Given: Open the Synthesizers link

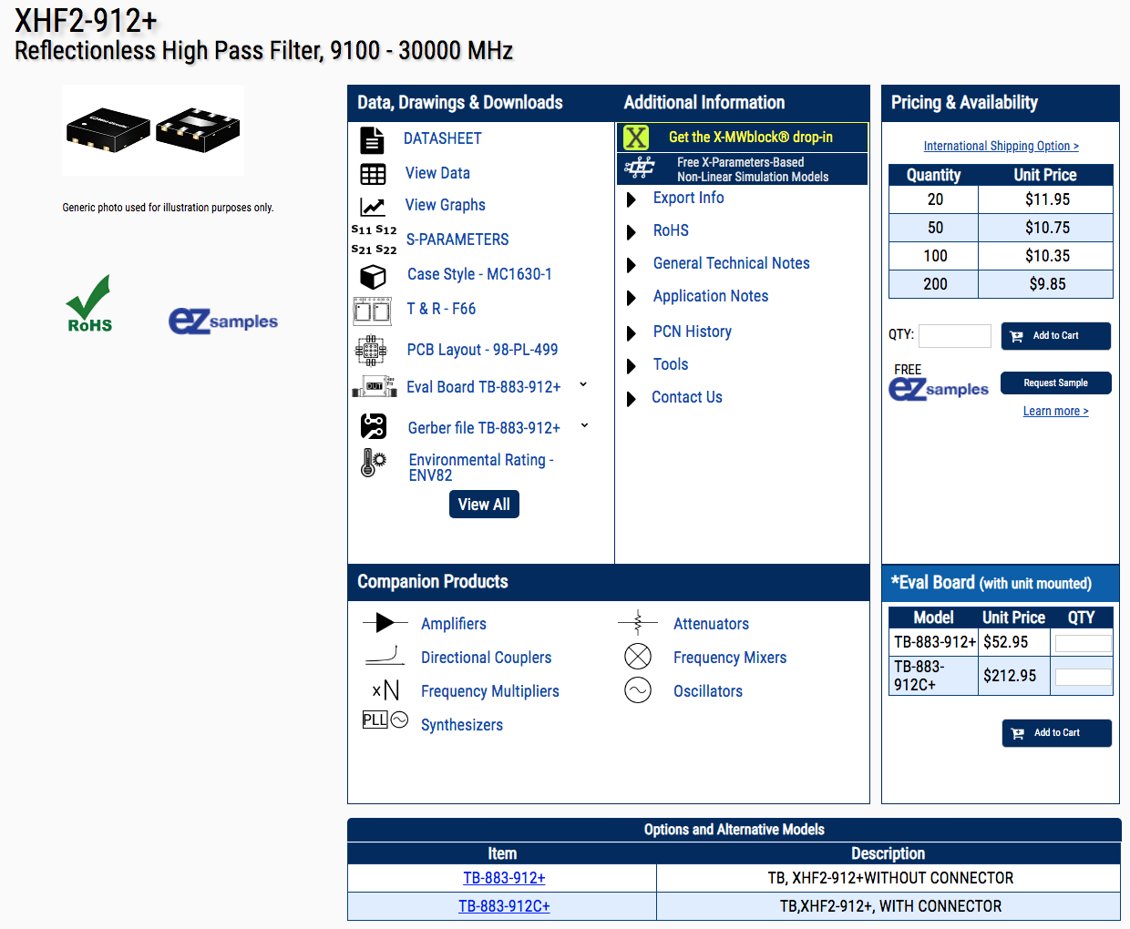Looking at the screenshot, I should pyautogui.click(x=462, y=725).
